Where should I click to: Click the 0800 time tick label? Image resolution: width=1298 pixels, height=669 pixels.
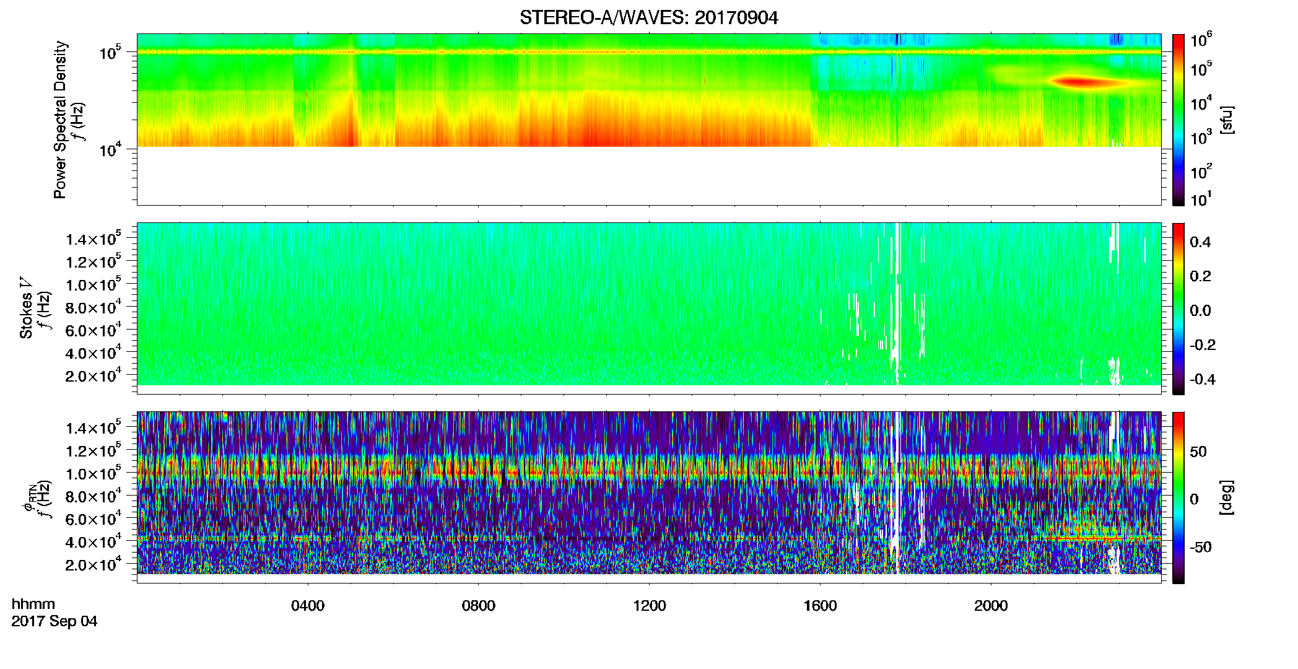[479, 606]
